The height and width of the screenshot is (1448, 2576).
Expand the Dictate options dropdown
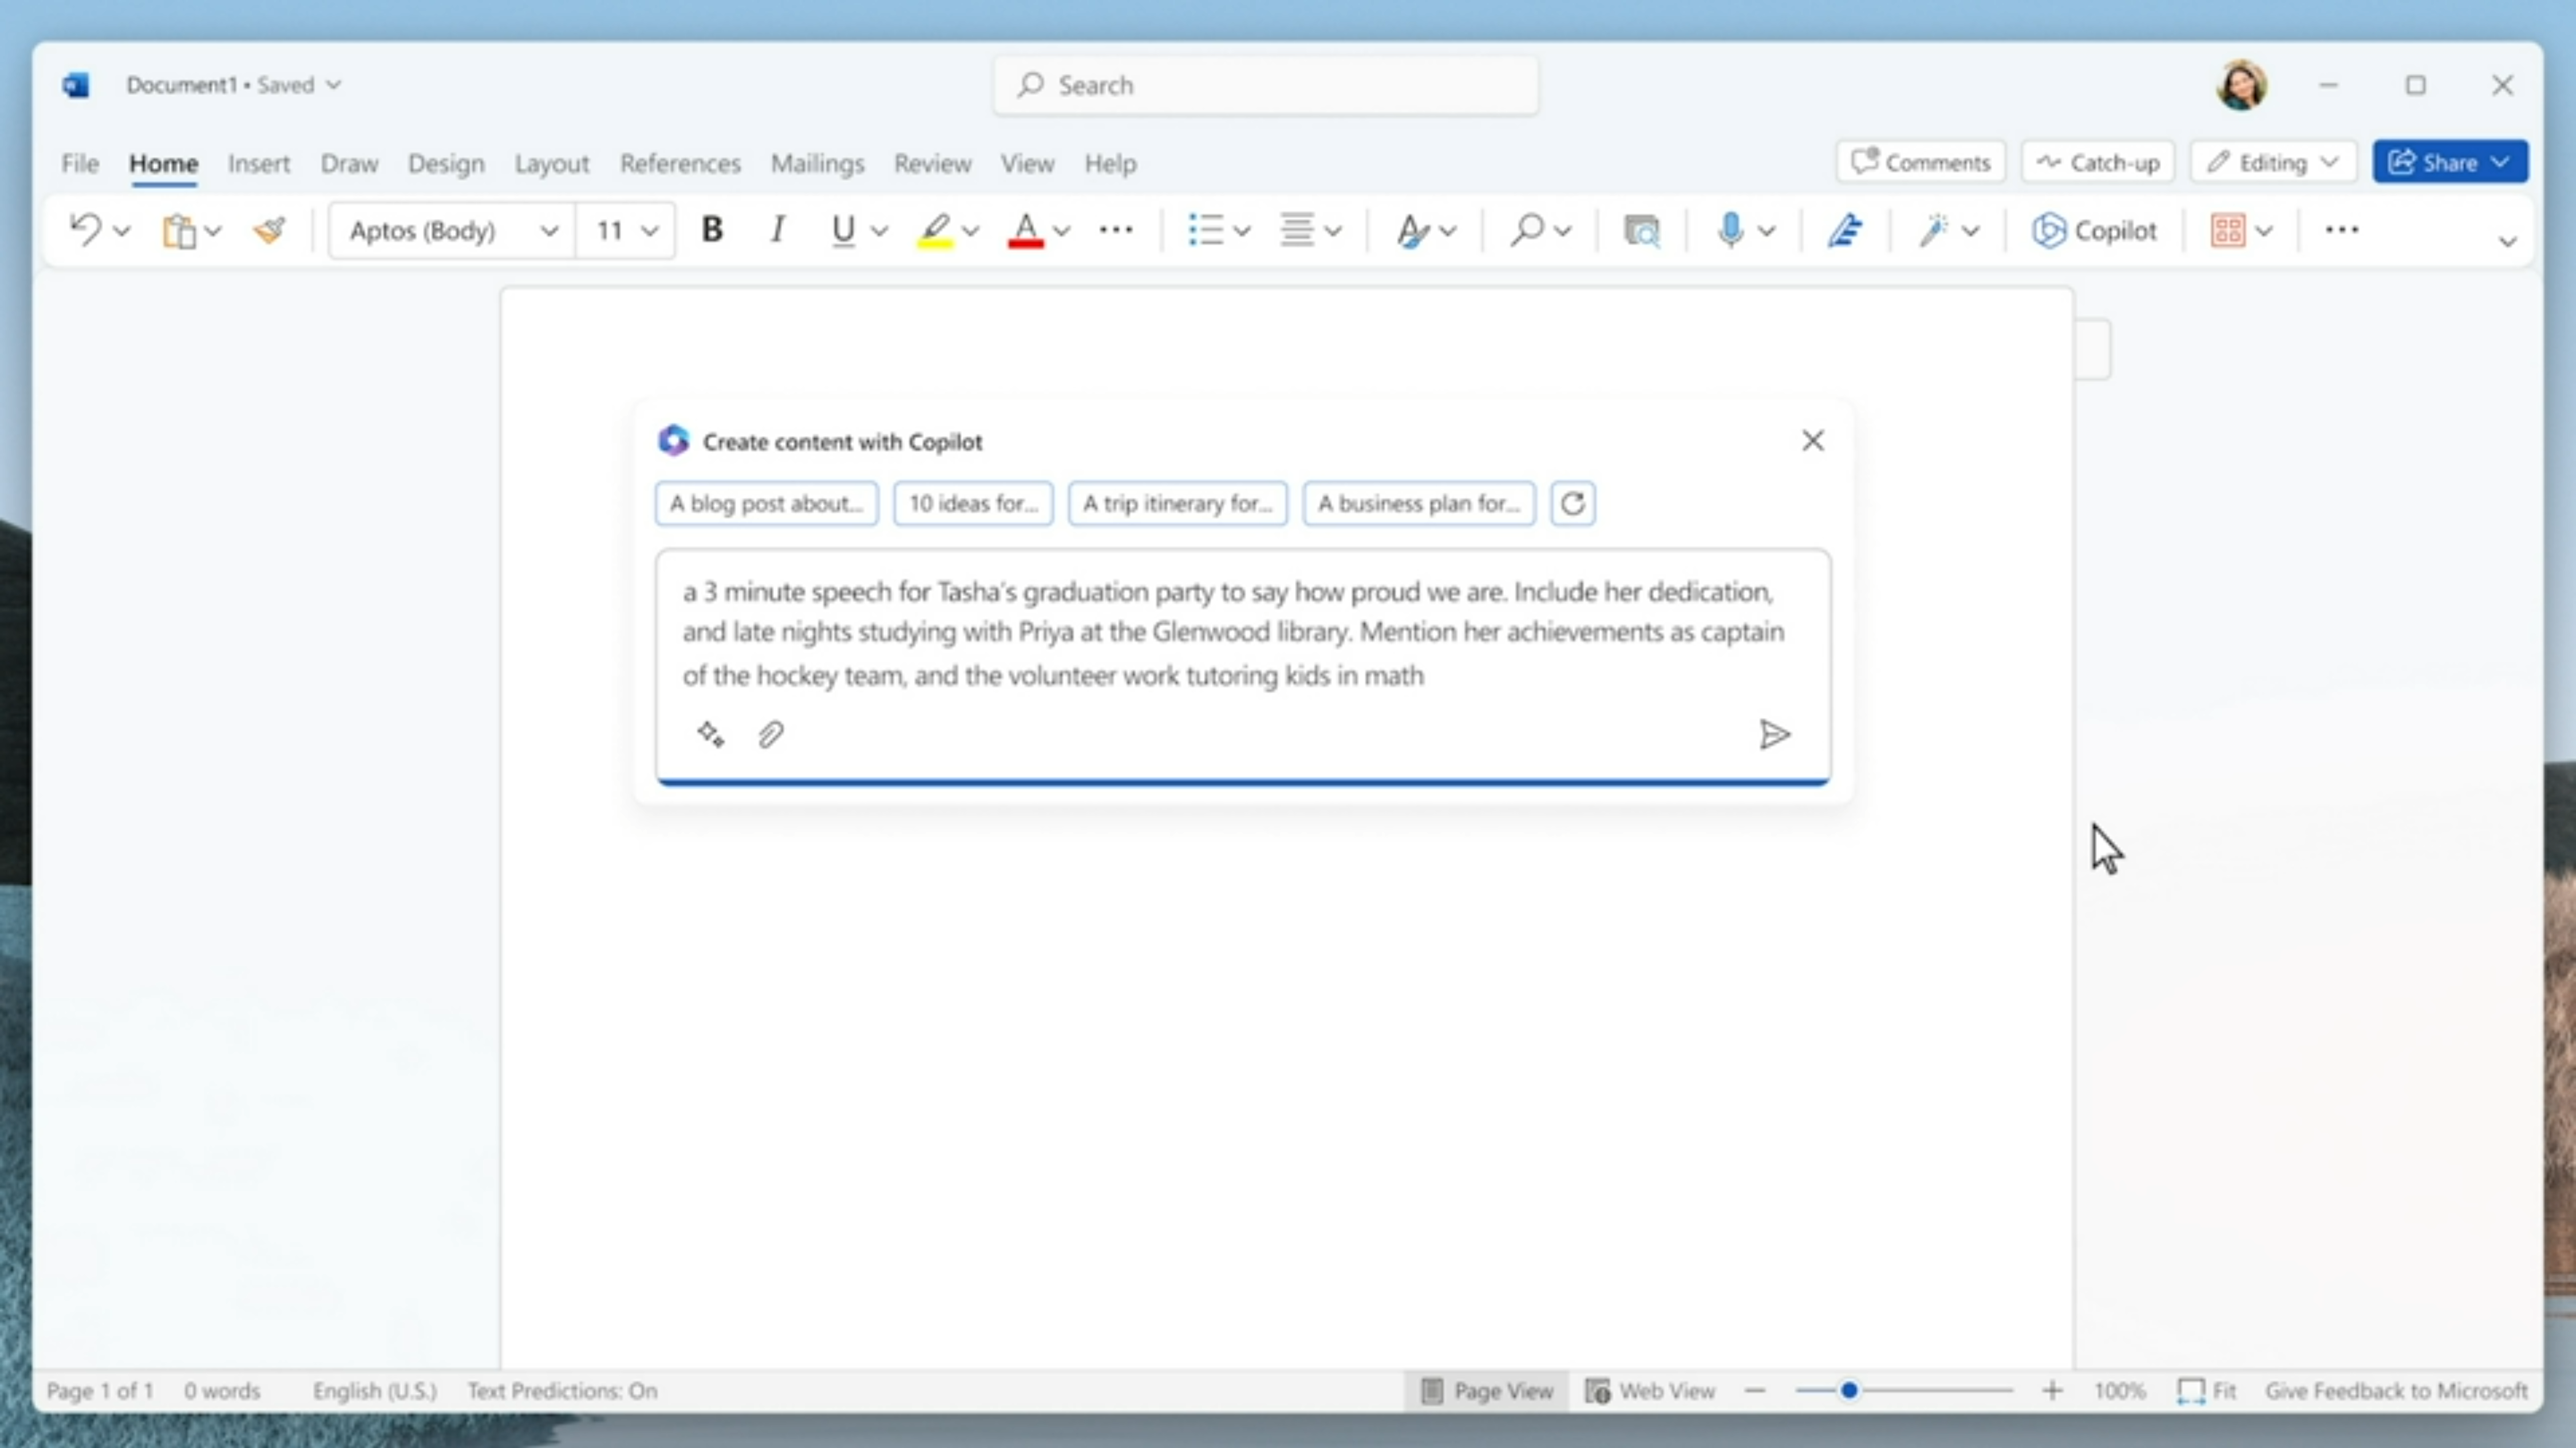pos(1767,232)
